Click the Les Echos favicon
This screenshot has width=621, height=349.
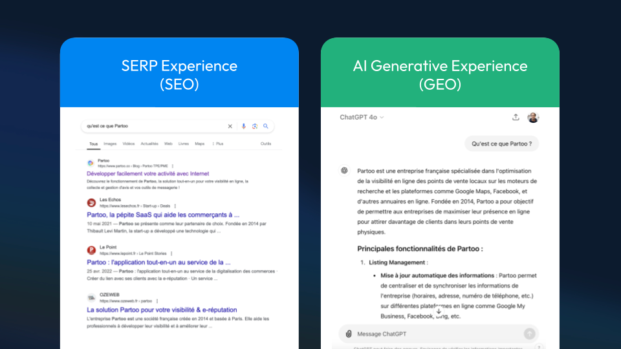tap(91, 202)
